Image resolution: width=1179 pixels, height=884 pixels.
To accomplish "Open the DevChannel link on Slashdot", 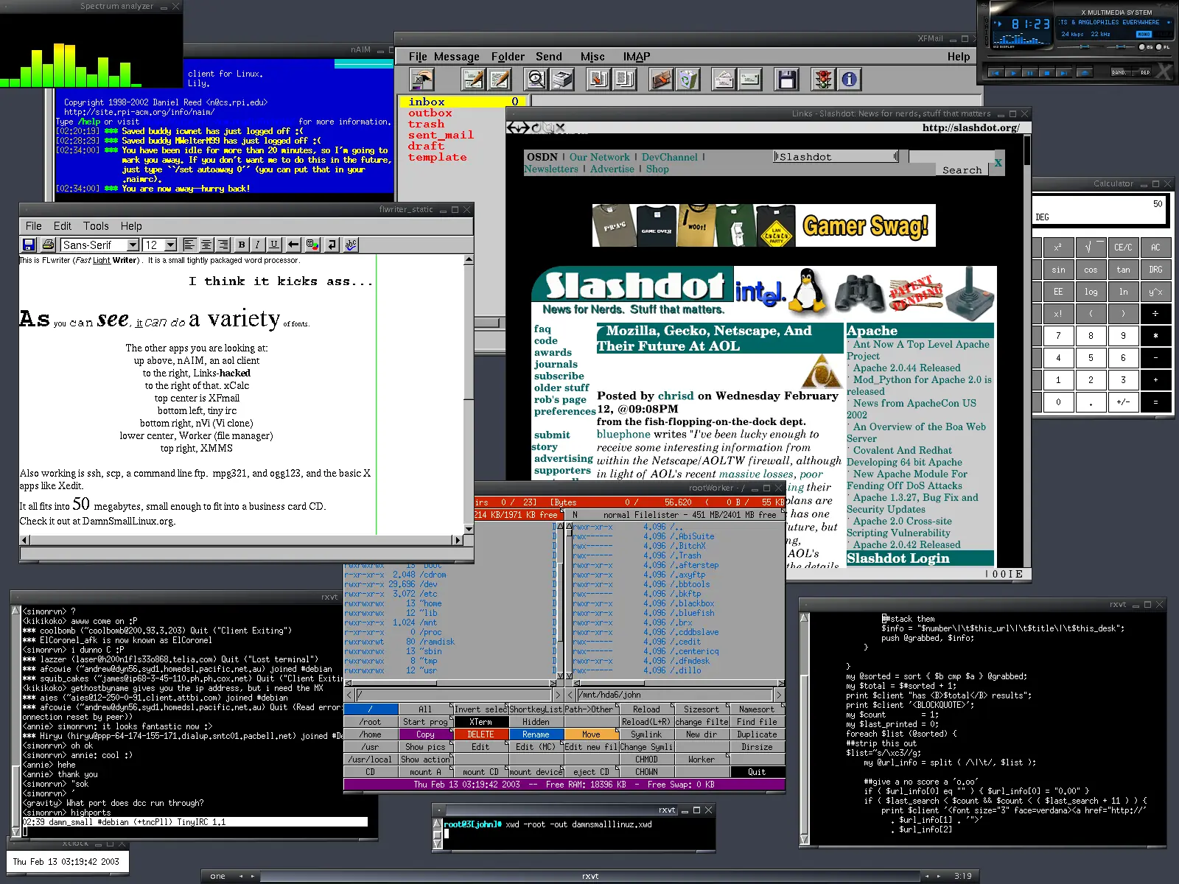I will click(x=669, y=157).
